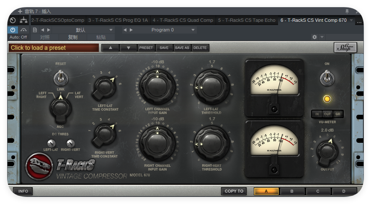
Task: Open the insert routing icon
Action: click(23, 20)
